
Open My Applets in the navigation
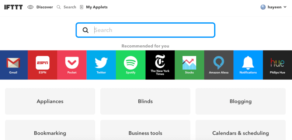94,7
